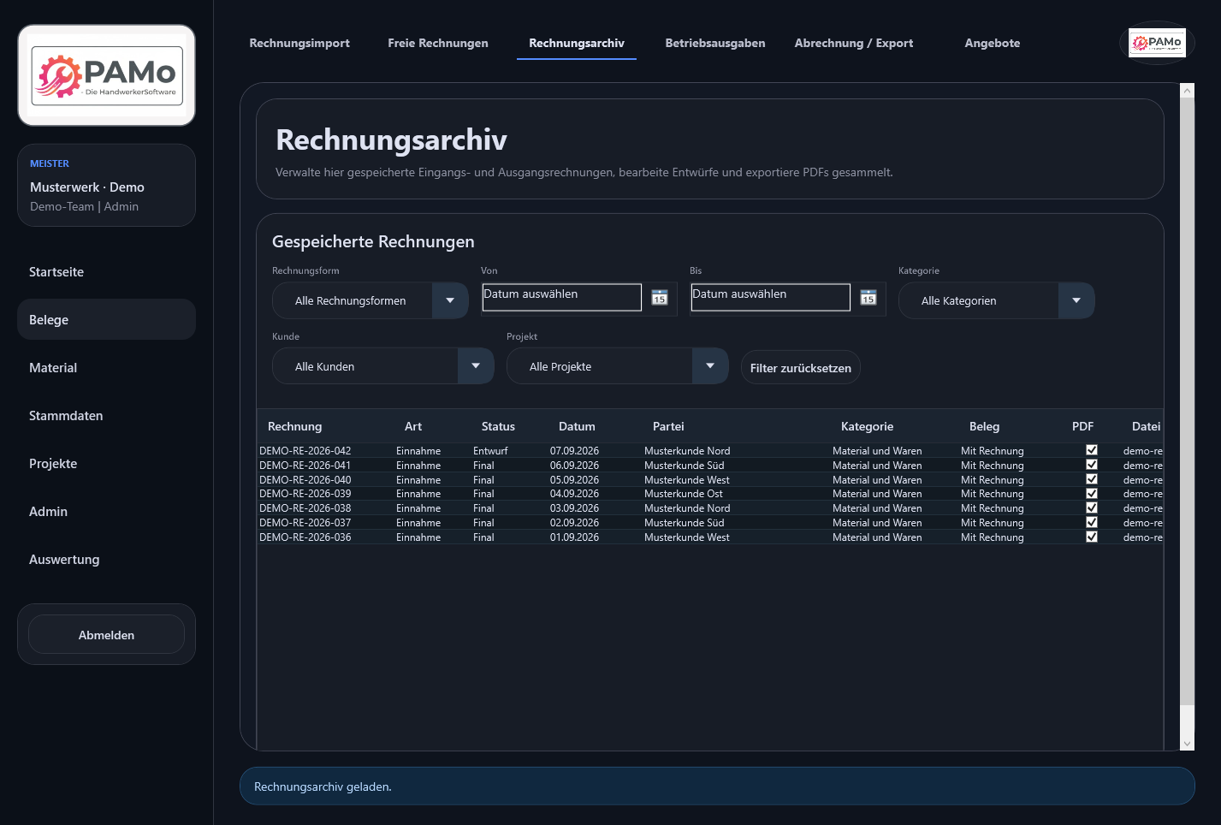This screenshot has width=1221, height=825.
Task: Toggle PDF checkbox for DEMO-RE-2026-042
Action: (1092, 450)
